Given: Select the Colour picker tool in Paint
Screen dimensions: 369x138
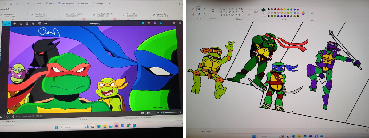Looking at the screenshot, I should click(199, 14).
